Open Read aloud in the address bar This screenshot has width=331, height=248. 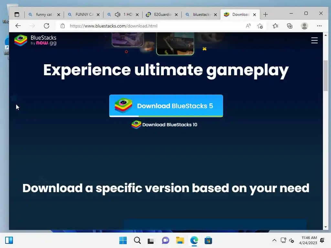(249, 26)
